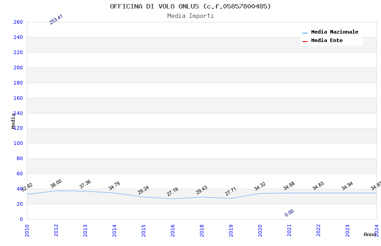Click the 180 y-axis tick label
The image size is (381, 246).
click(18, 83)
